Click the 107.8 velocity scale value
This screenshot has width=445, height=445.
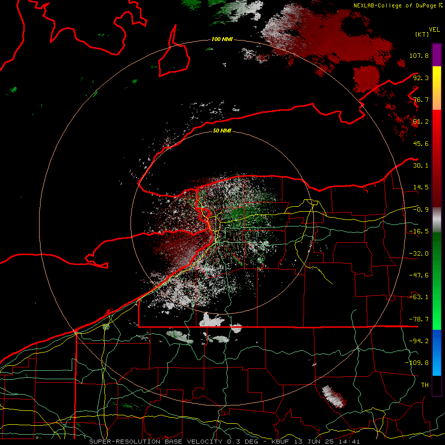point(419,55)
